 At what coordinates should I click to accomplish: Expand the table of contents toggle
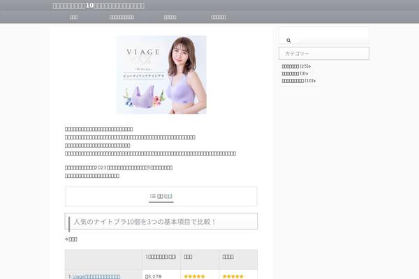pos(168,196)
